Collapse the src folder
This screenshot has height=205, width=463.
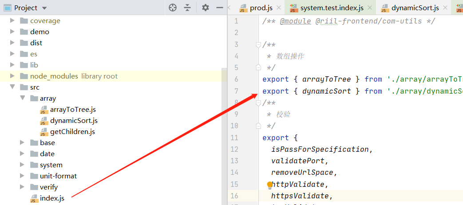tap(12, 87)
